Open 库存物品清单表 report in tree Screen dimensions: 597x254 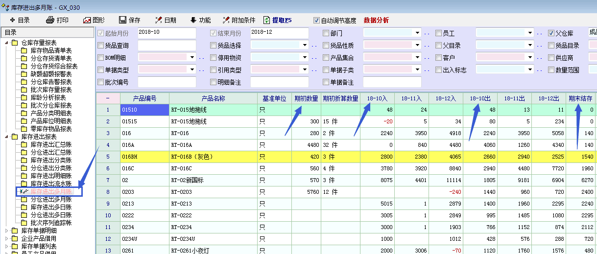coord(51,50)
